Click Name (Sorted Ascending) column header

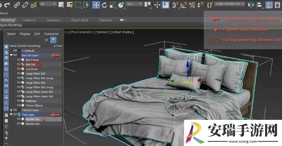coord(25,46)
